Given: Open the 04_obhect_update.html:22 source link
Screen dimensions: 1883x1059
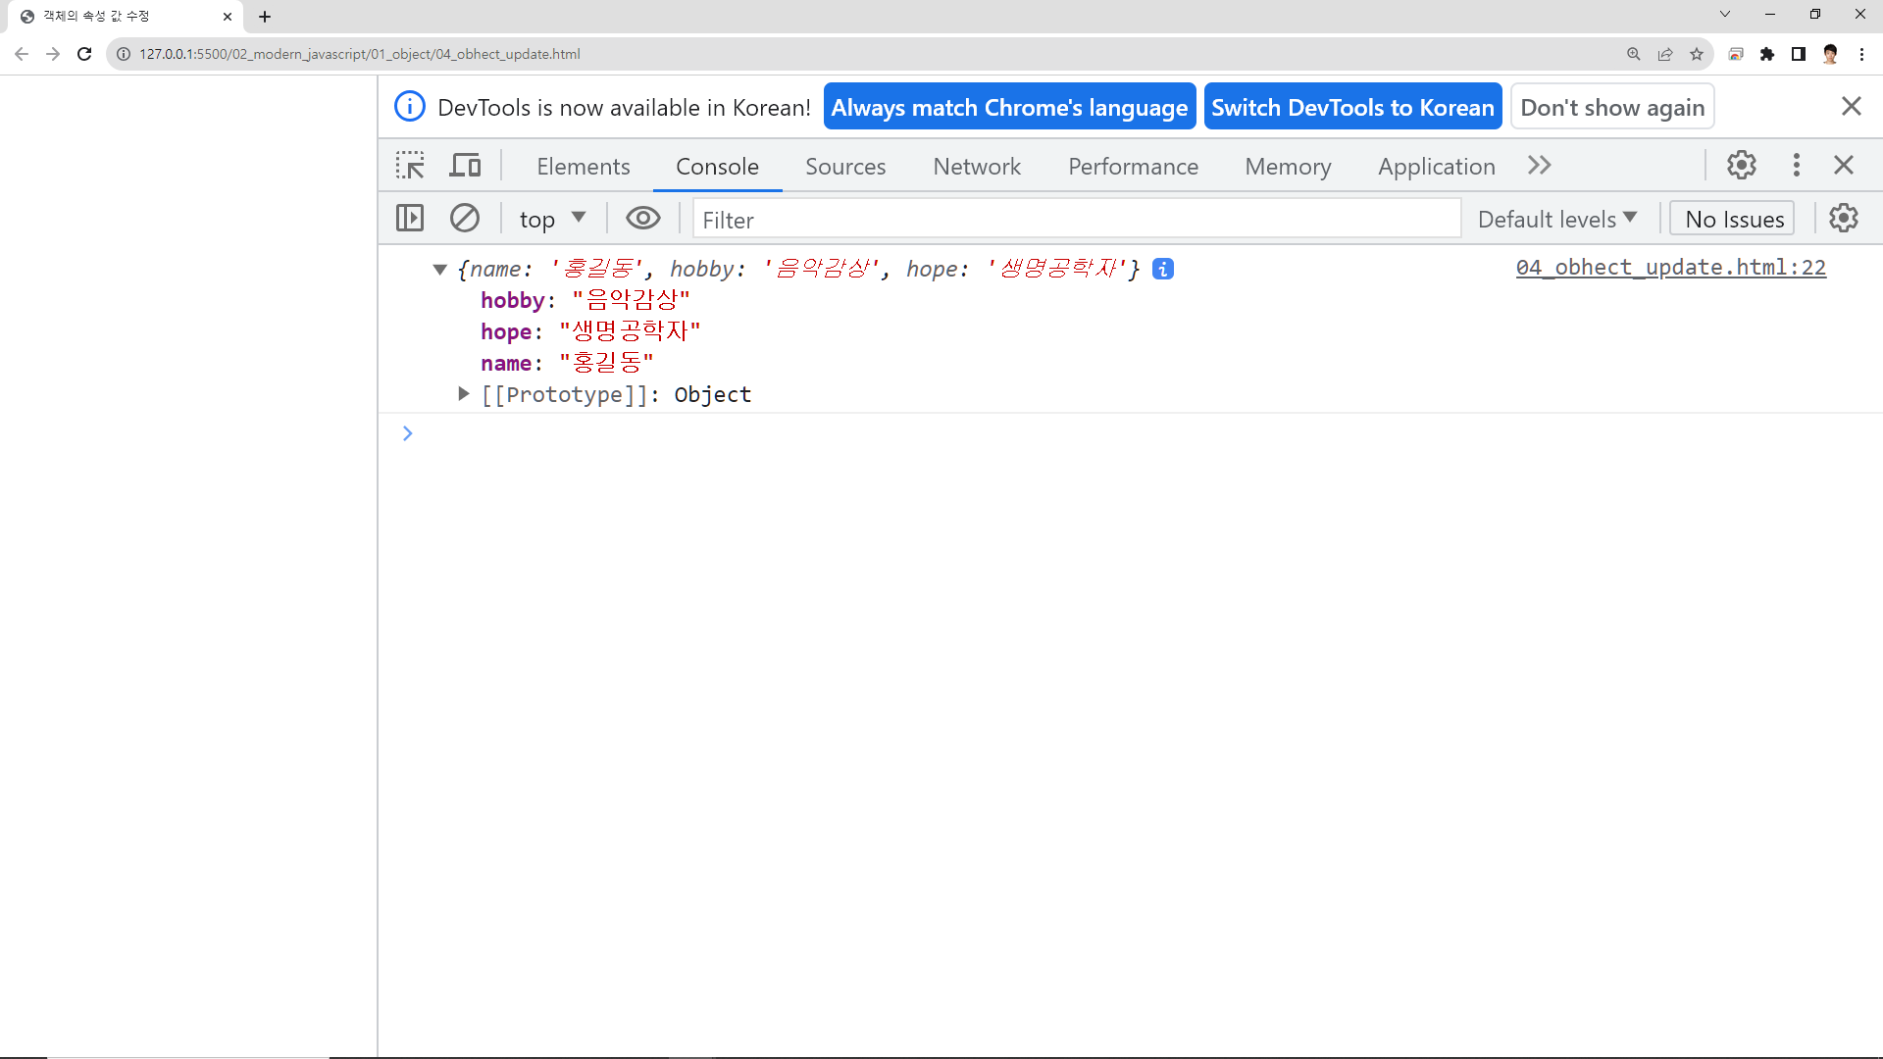Looking at the screenshot, I should [x=1670, y=268].
